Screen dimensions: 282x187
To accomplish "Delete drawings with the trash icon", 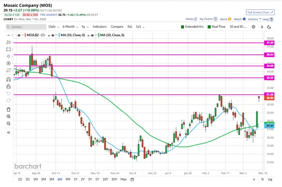I will point(8,109).
